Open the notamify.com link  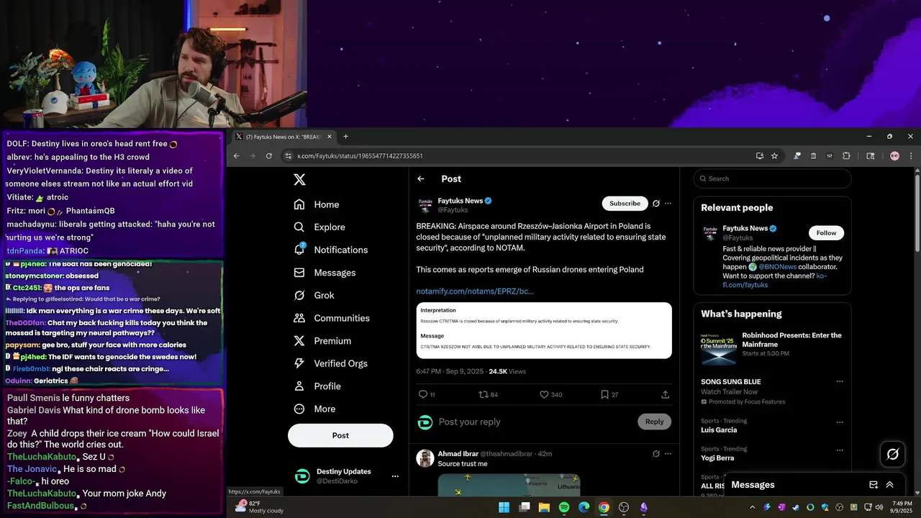click(x=475, y=291)
